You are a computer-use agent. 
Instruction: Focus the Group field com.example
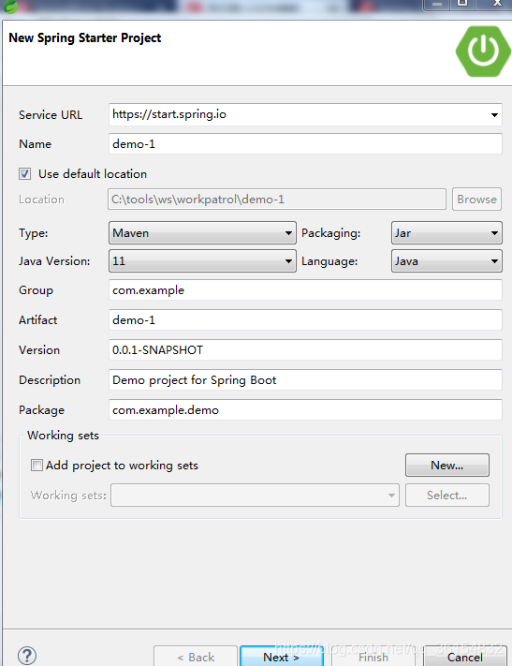(x=305, y=290)
